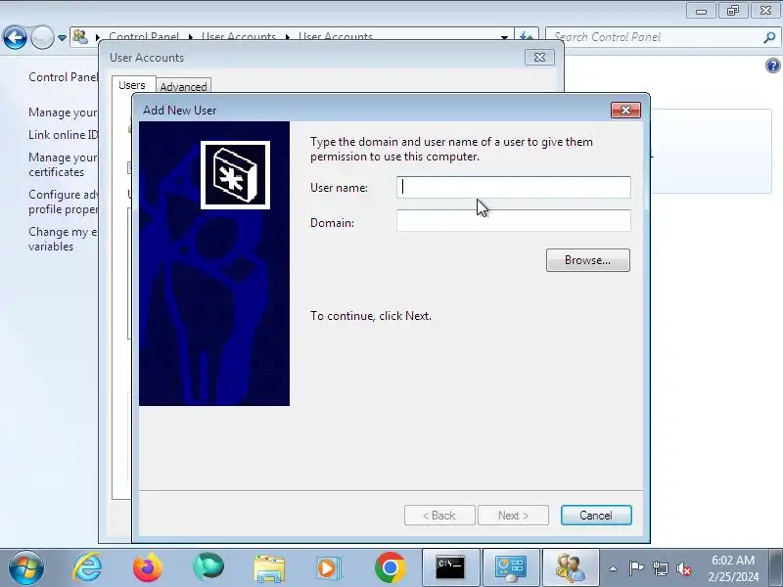Open Windows Explorer from taskbar
This screenshot has height=587, width=783.
269,567
